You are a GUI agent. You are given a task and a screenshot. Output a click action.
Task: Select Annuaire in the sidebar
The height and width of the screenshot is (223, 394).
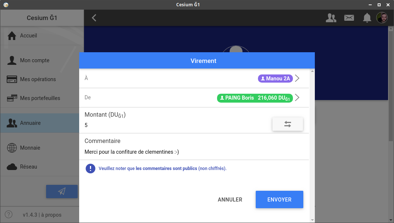coord(40,123)
